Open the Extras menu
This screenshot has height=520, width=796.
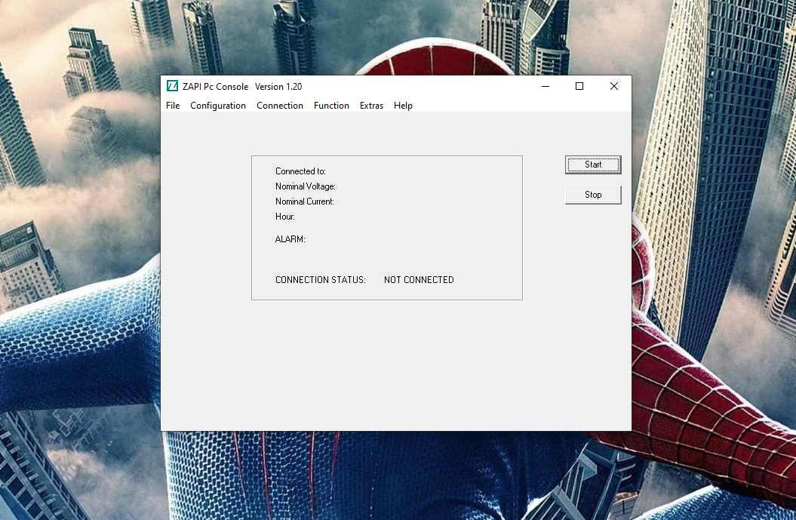(371, 106)
